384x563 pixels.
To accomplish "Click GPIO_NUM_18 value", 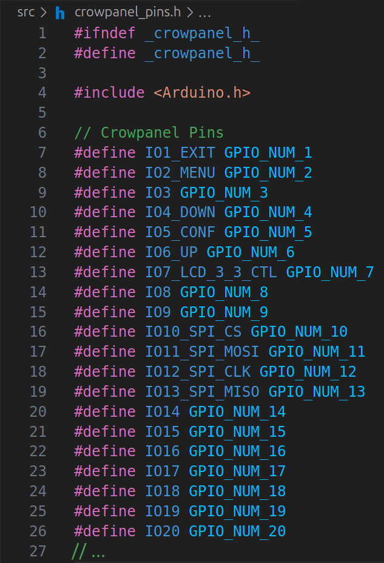I will (237, 491).
